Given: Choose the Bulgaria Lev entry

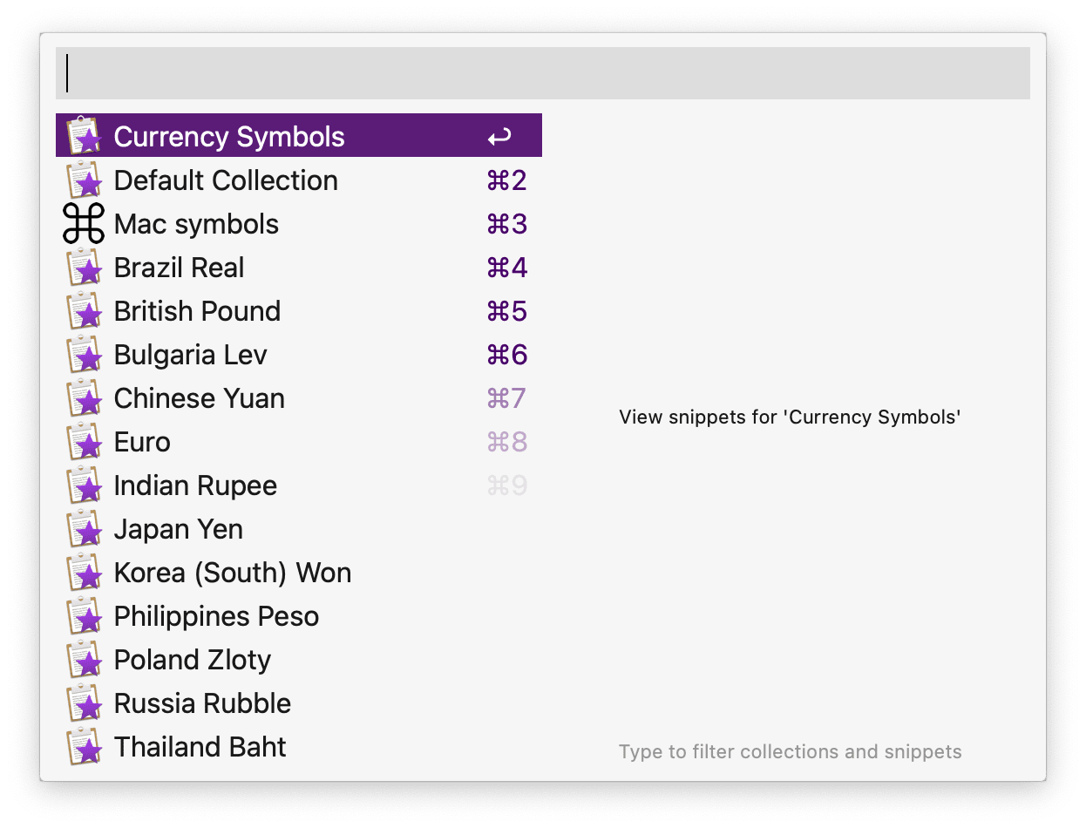Looking at the screenshot, I should point(299,355).
